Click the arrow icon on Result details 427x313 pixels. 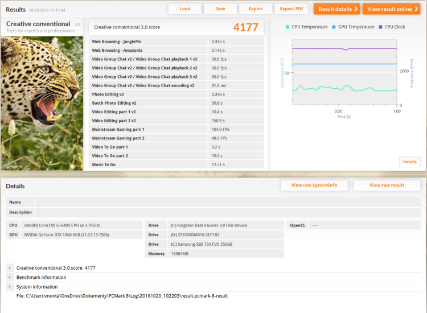(356, 9)
